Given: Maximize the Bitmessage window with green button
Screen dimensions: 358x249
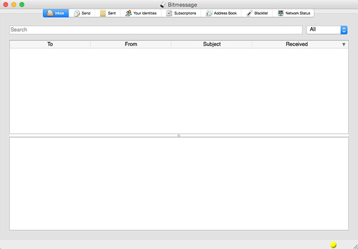Looking at the screenshot, I should click(x=22, y=5).
